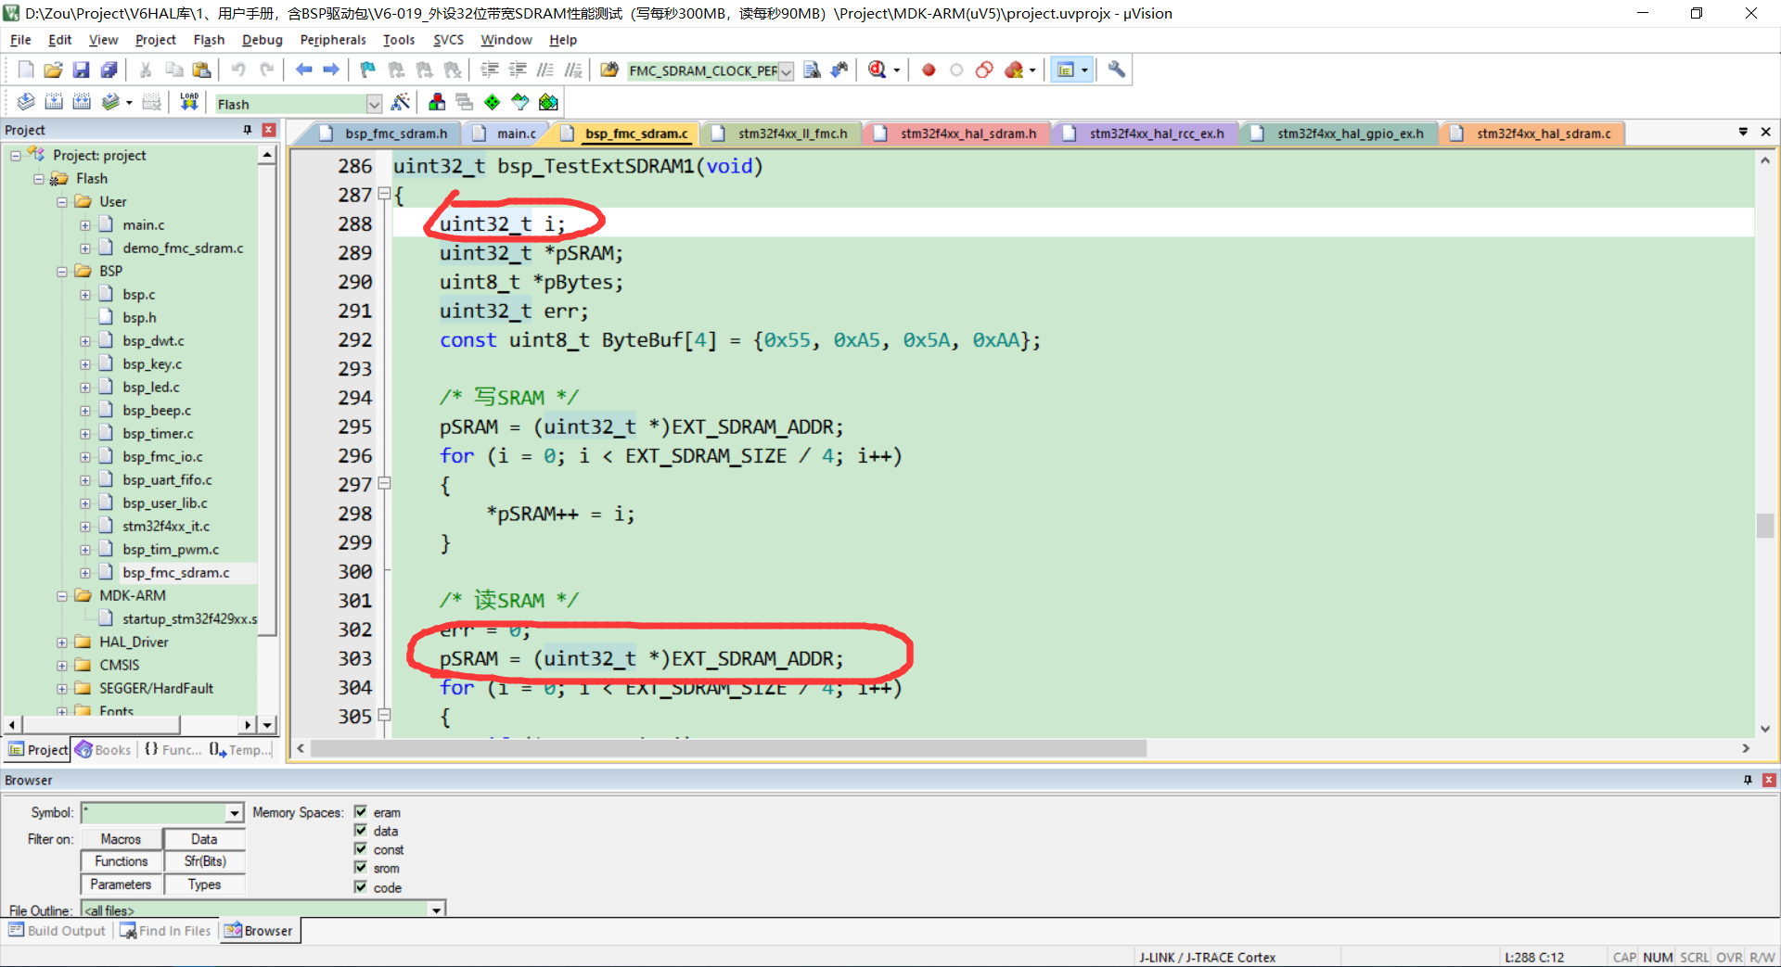Open a file using the folder icon
Screen dimensions: 1781x967
click(x=54, y=70)
